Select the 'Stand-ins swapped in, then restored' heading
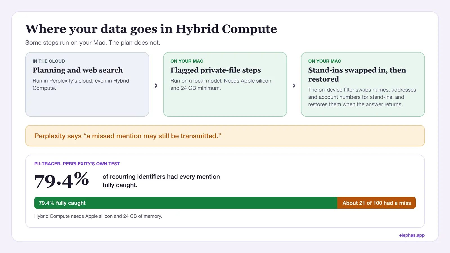This screenshot has height=253, width=450. click(x=357, y=74)
